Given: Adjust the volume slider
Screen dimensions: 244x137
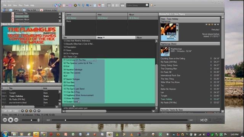Looking at the screenshot, I should tap(30, 120).
